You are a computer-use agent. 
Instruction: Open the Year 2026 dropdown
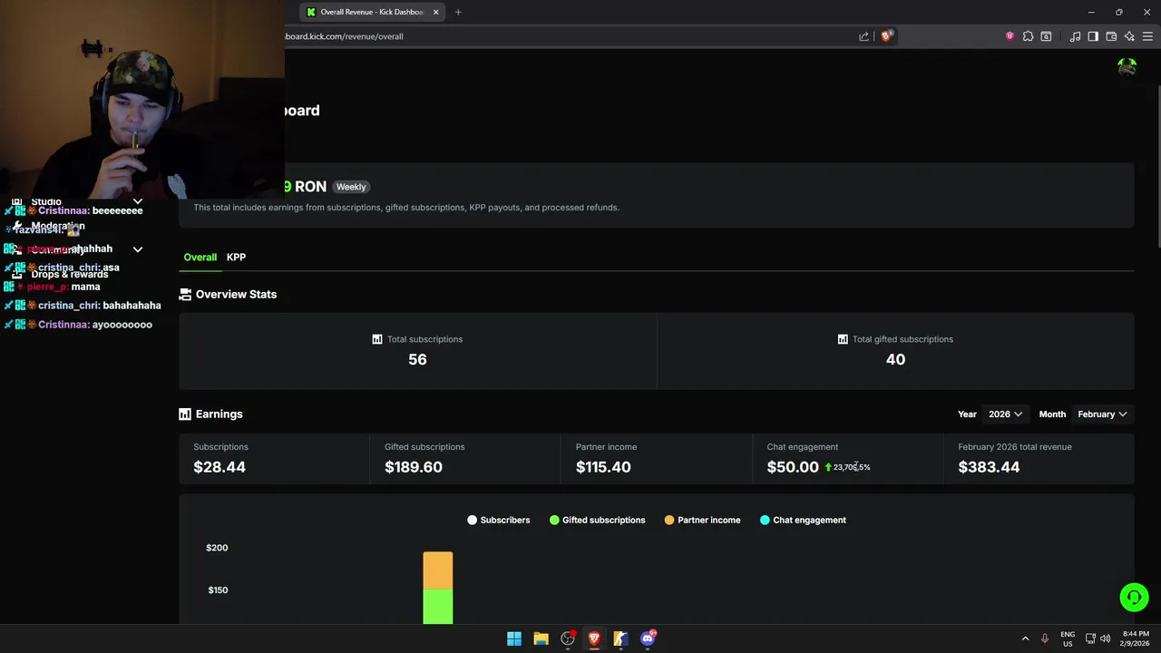click(1005, 414)
